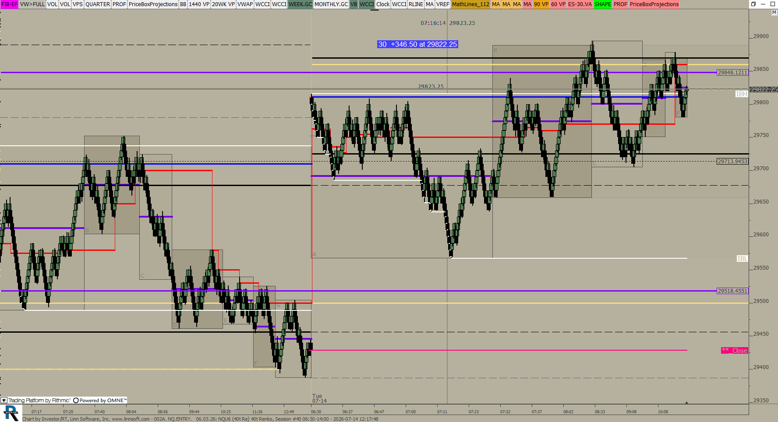Image resolution: width=778 pixels, height=422 pixels.
Task: Click the VPS toolbar button
Action: (x=78, y=4)
